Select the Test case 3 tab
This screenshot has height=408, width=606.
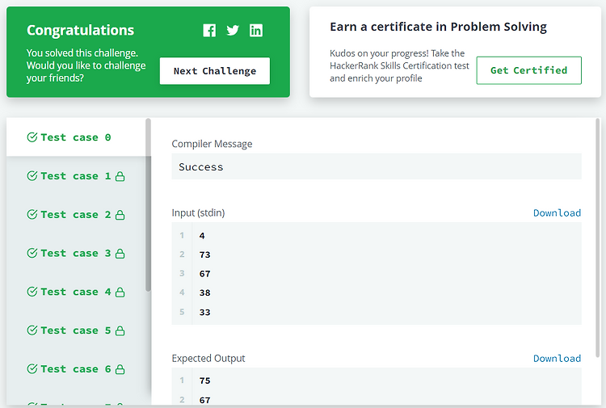76,254
